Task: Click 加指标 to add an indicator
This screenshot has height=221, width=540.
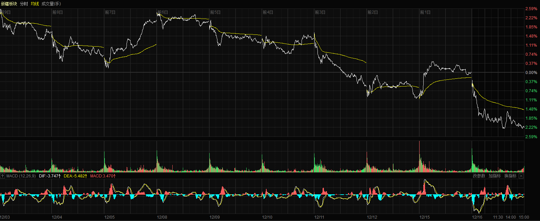Action: point(495,176)
